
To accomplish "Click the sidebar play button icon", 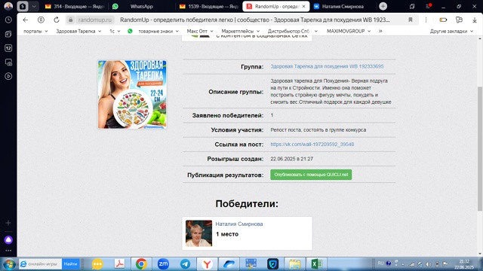I will coord(8,76).
